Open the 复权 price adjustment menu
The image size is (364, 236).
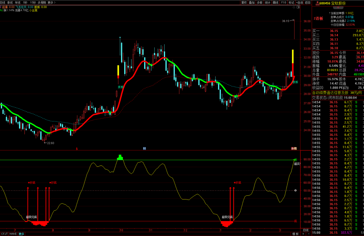[x=244, y=2]
